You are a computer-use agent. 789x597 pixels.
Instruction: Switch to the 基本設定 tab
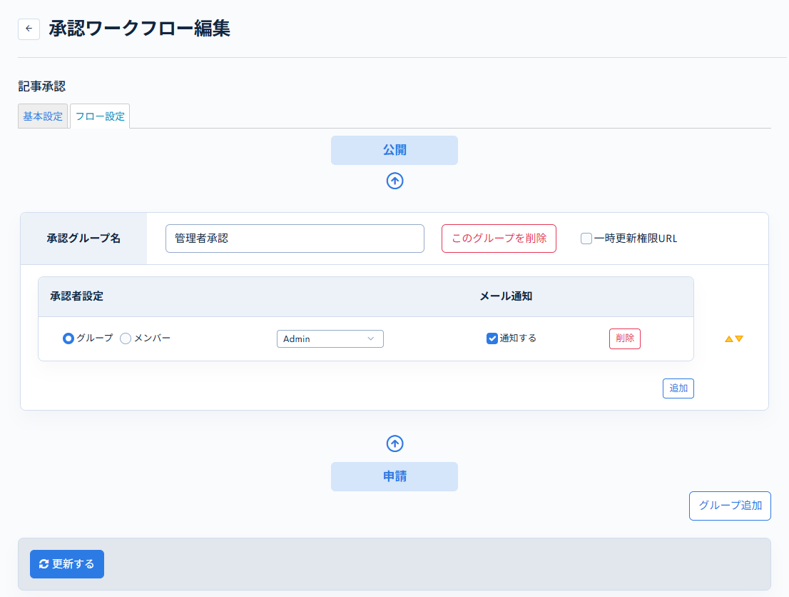(x=42, y=116)
